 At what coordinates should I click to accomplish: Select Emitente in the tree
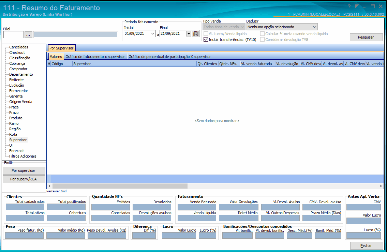pos(16,80)
